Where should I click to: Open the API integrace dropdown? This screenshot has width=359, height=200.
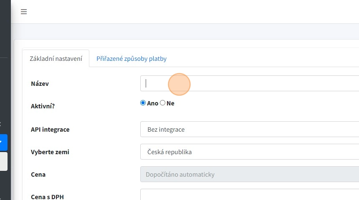[250, 130]
